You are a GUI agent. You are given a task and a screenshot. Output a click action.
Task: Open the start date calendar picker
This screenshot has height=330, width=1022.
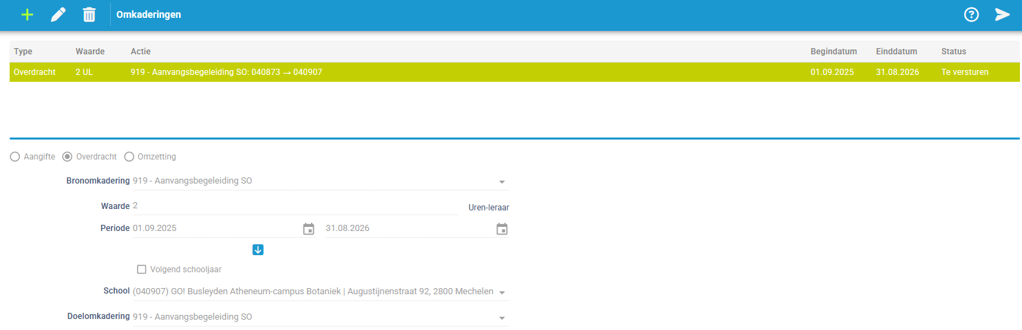click(308, 229)
